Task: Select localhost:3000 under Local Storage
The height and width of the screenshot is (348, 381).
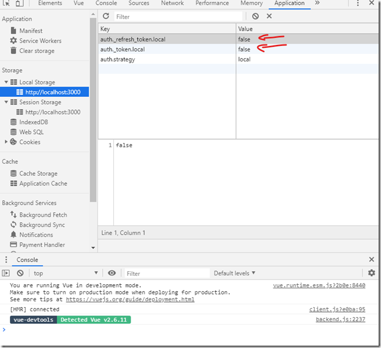Action: pos(44,92)
